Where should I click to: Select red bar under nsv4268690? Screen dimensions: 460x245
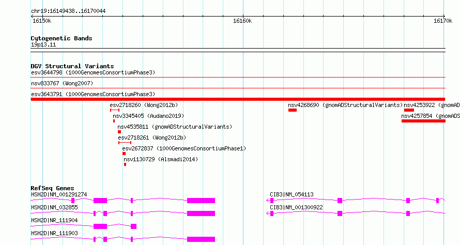coord(293,110)
